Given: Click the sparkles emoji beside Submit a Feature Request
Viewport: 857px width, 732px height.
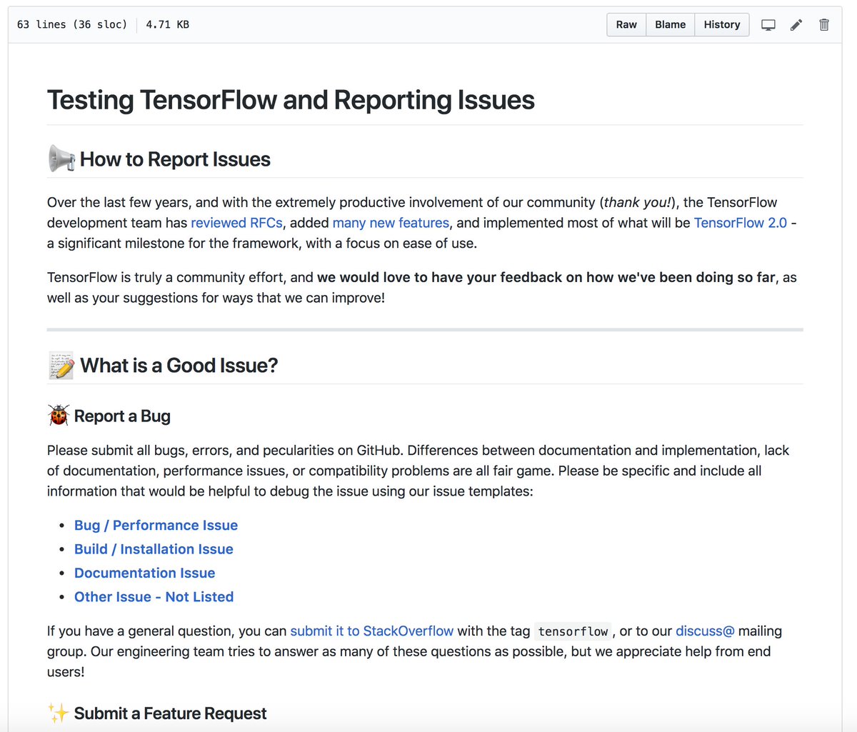Looking at the screenshot, I should (59, 713).
